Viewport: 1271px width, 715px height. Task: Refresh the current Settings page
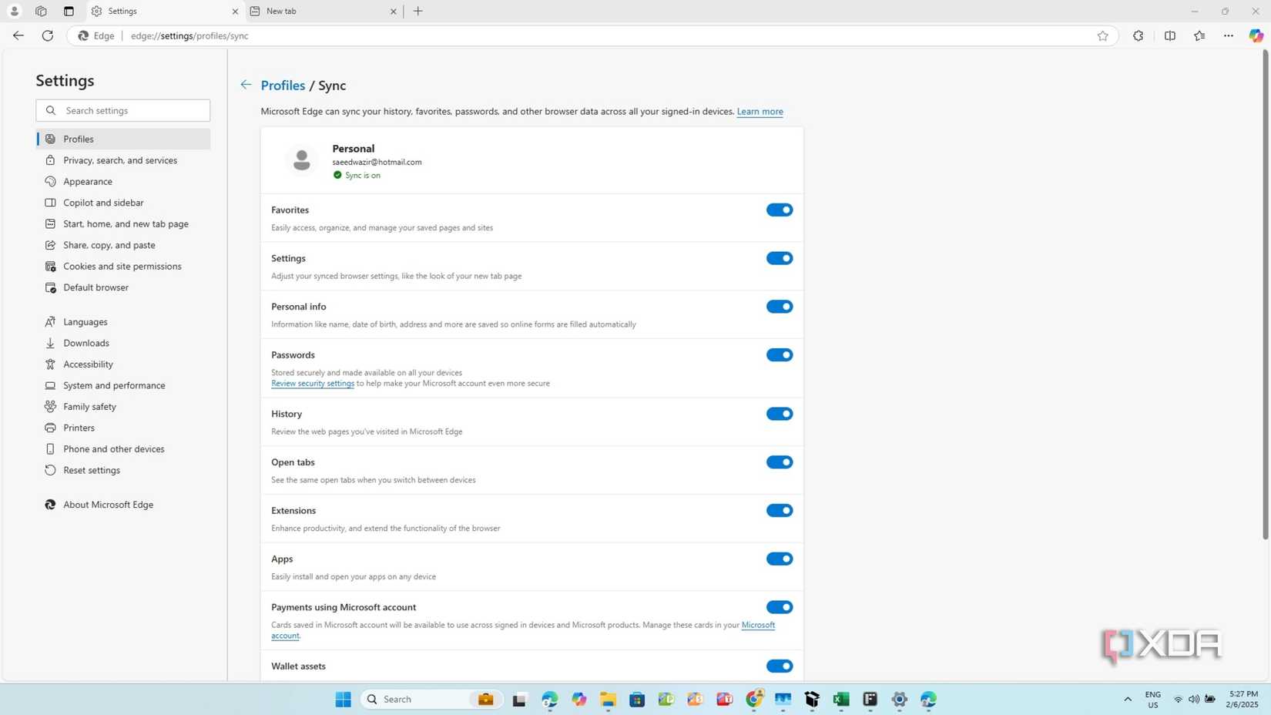pos(47,35)
